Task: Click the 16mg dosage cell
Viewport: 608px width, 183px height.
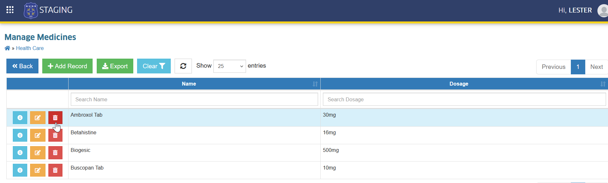Action: coord(464,135)
